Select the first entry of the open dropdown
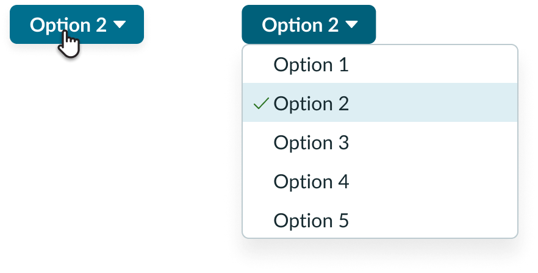Viewport: 538px width, 273px height. (311, 65)
